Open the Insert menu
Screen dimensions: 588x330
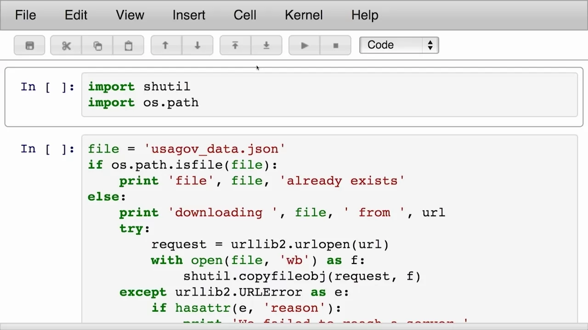[189, 15]
